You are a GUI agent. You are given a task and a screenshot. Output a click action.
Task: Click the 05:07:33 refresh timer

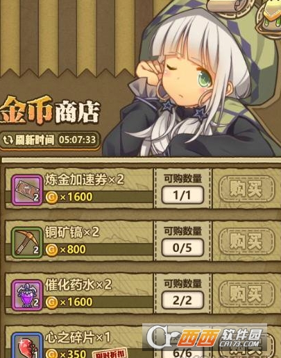77,139
